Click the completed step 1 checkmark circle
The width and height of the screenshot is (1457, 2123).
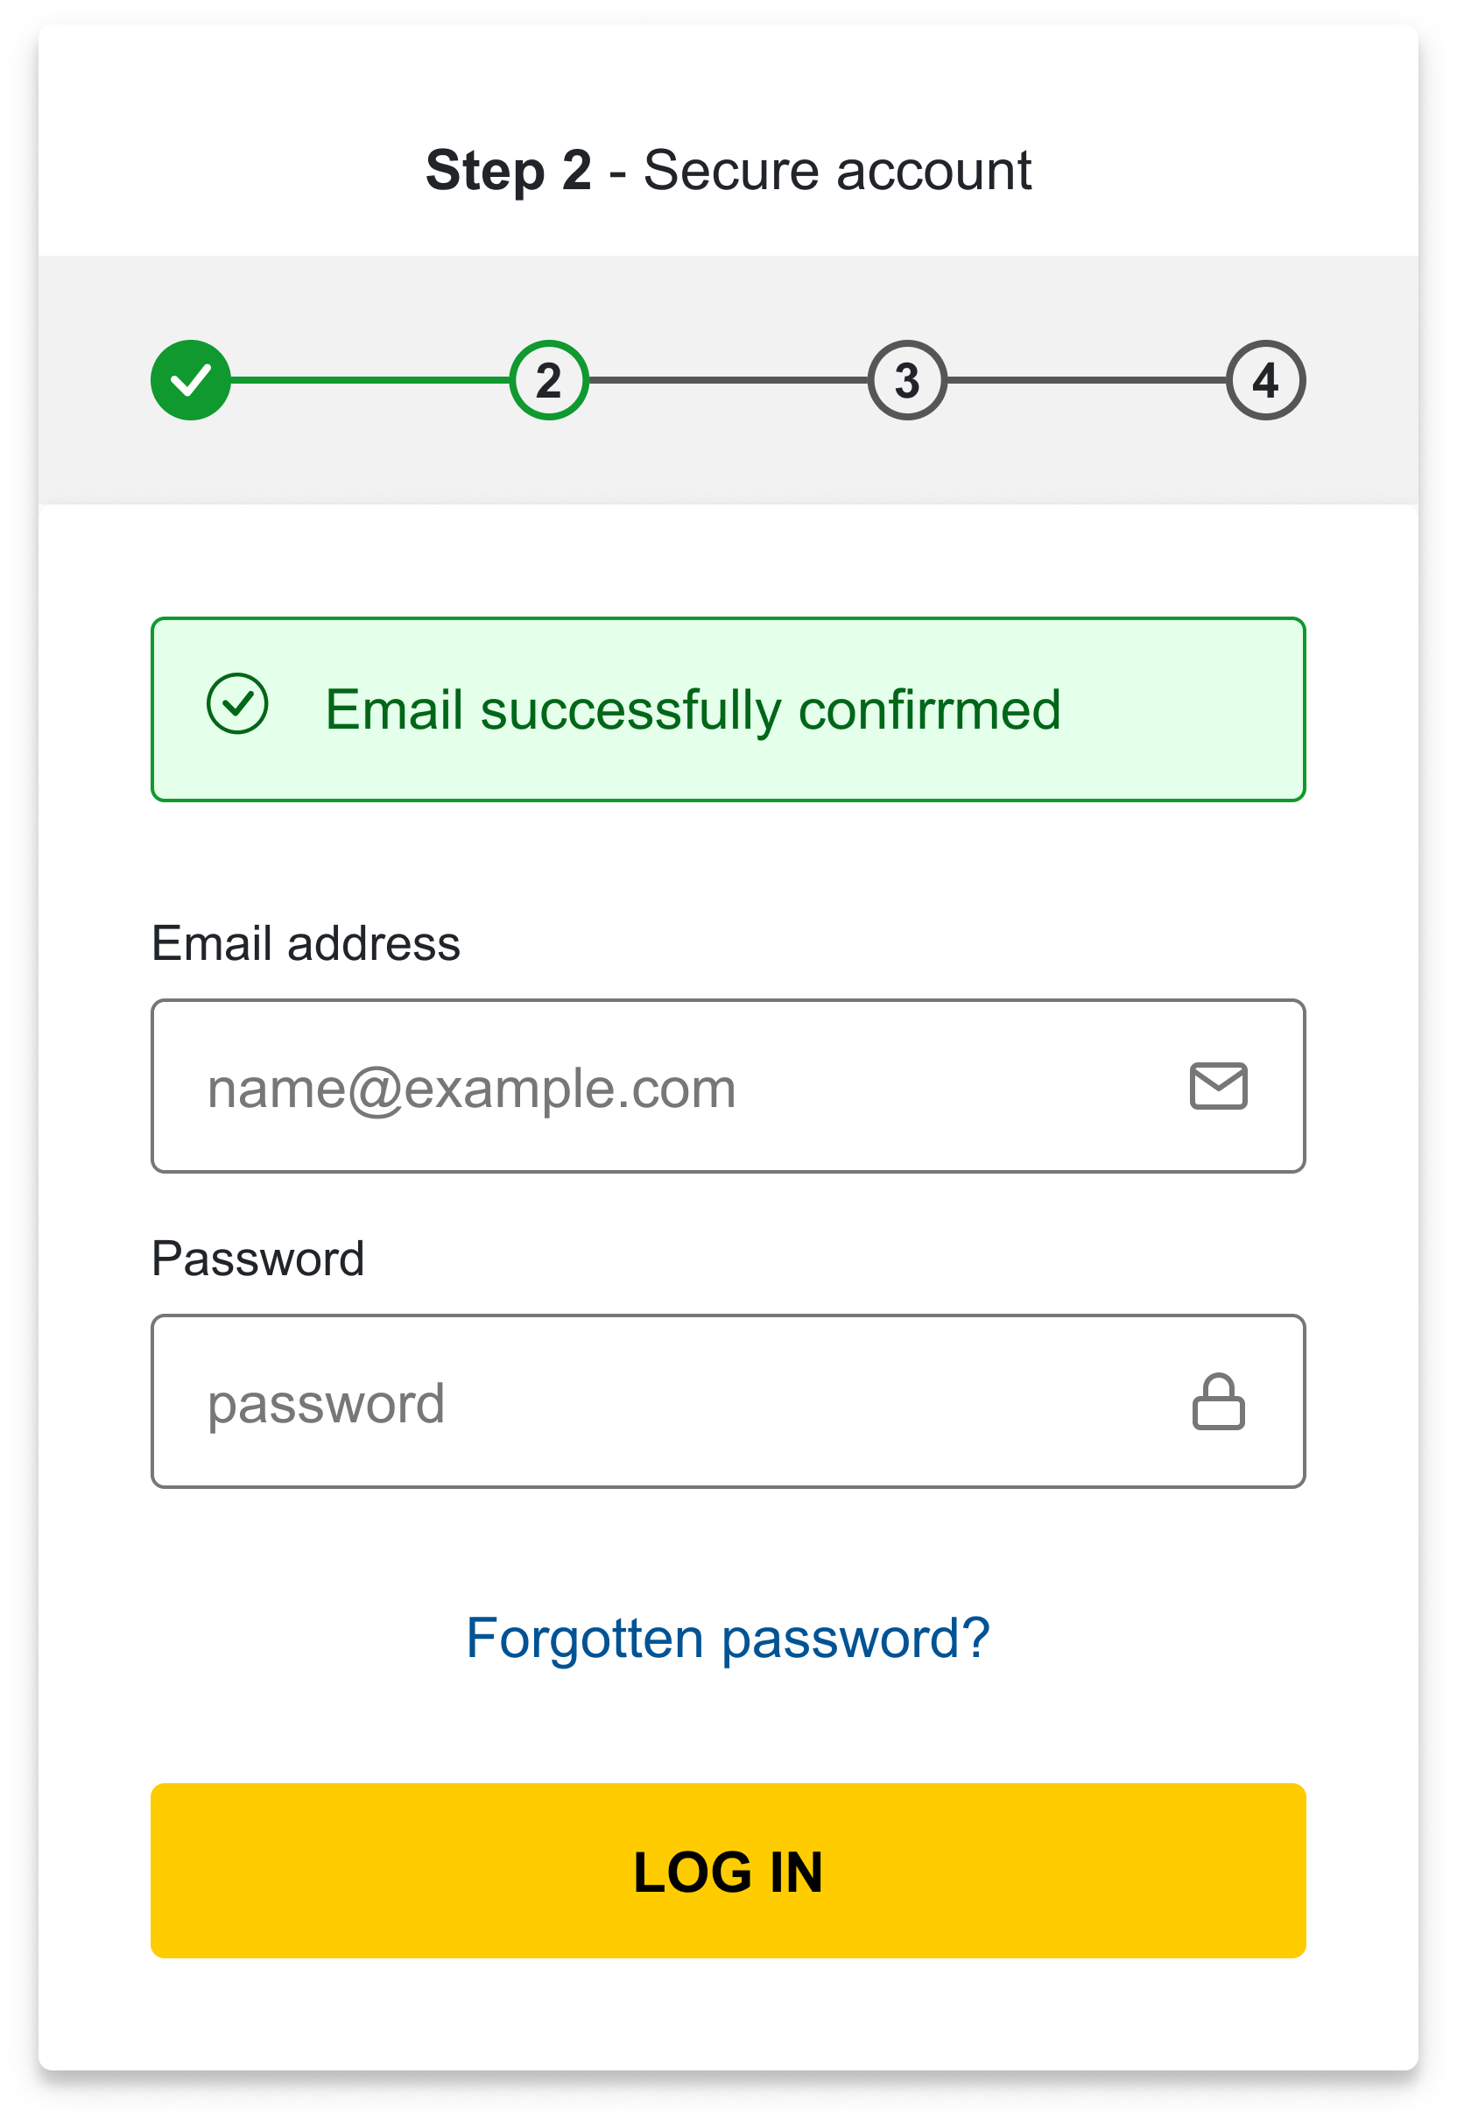click(x=191, y=380)
